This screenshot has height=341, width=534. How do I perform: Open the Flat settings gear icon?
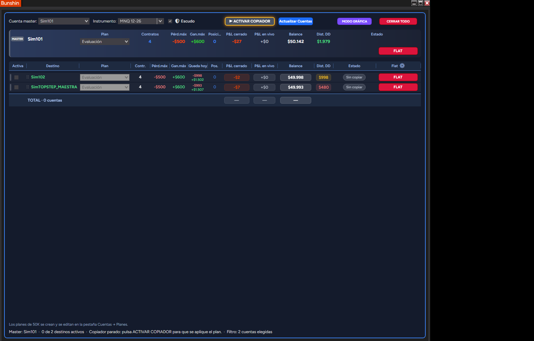(x=402, y=66)
